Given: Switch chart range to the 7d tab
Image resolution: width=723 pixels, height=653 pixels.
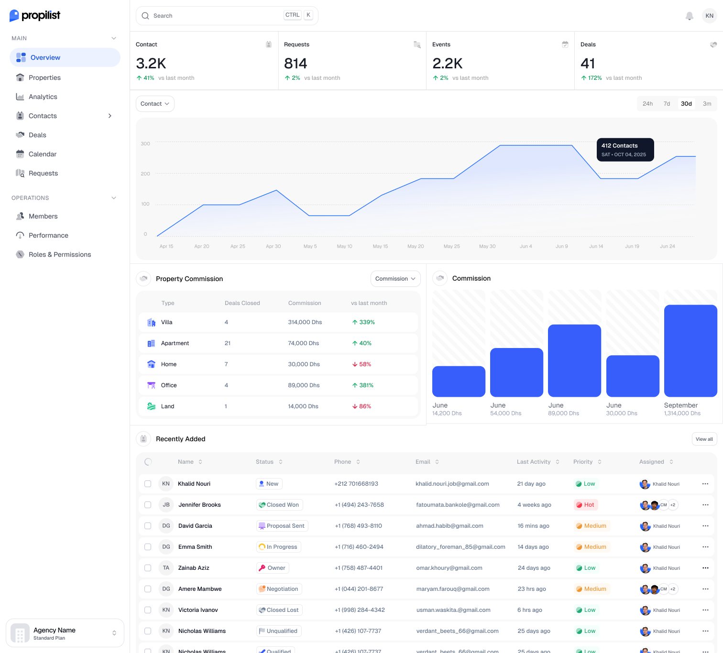Looking at the screenshot, I should coord(667,104).
